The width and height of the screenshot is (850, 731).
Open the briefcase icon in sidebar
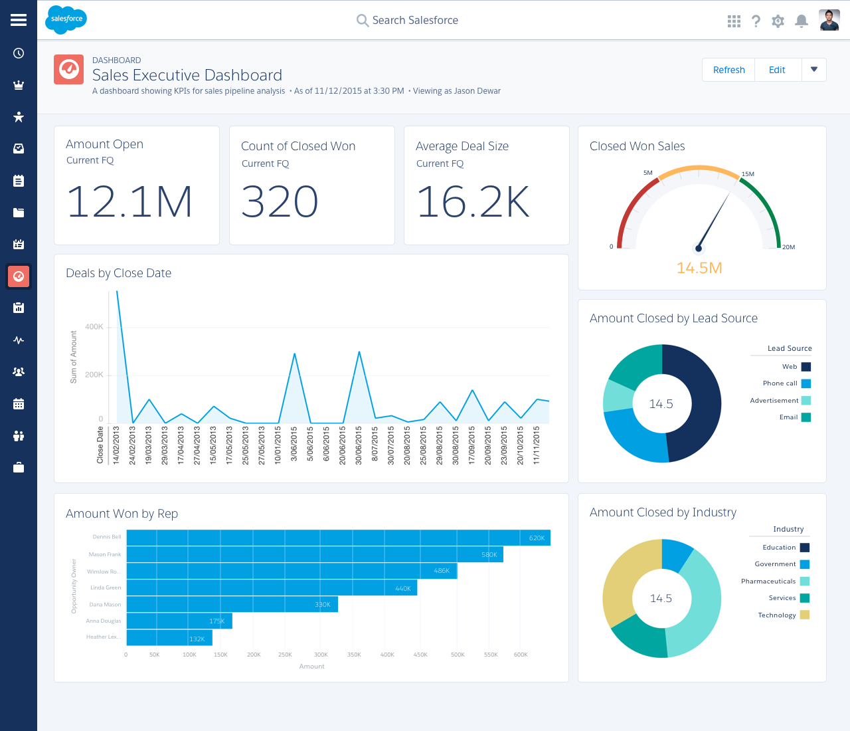[19, 468]
